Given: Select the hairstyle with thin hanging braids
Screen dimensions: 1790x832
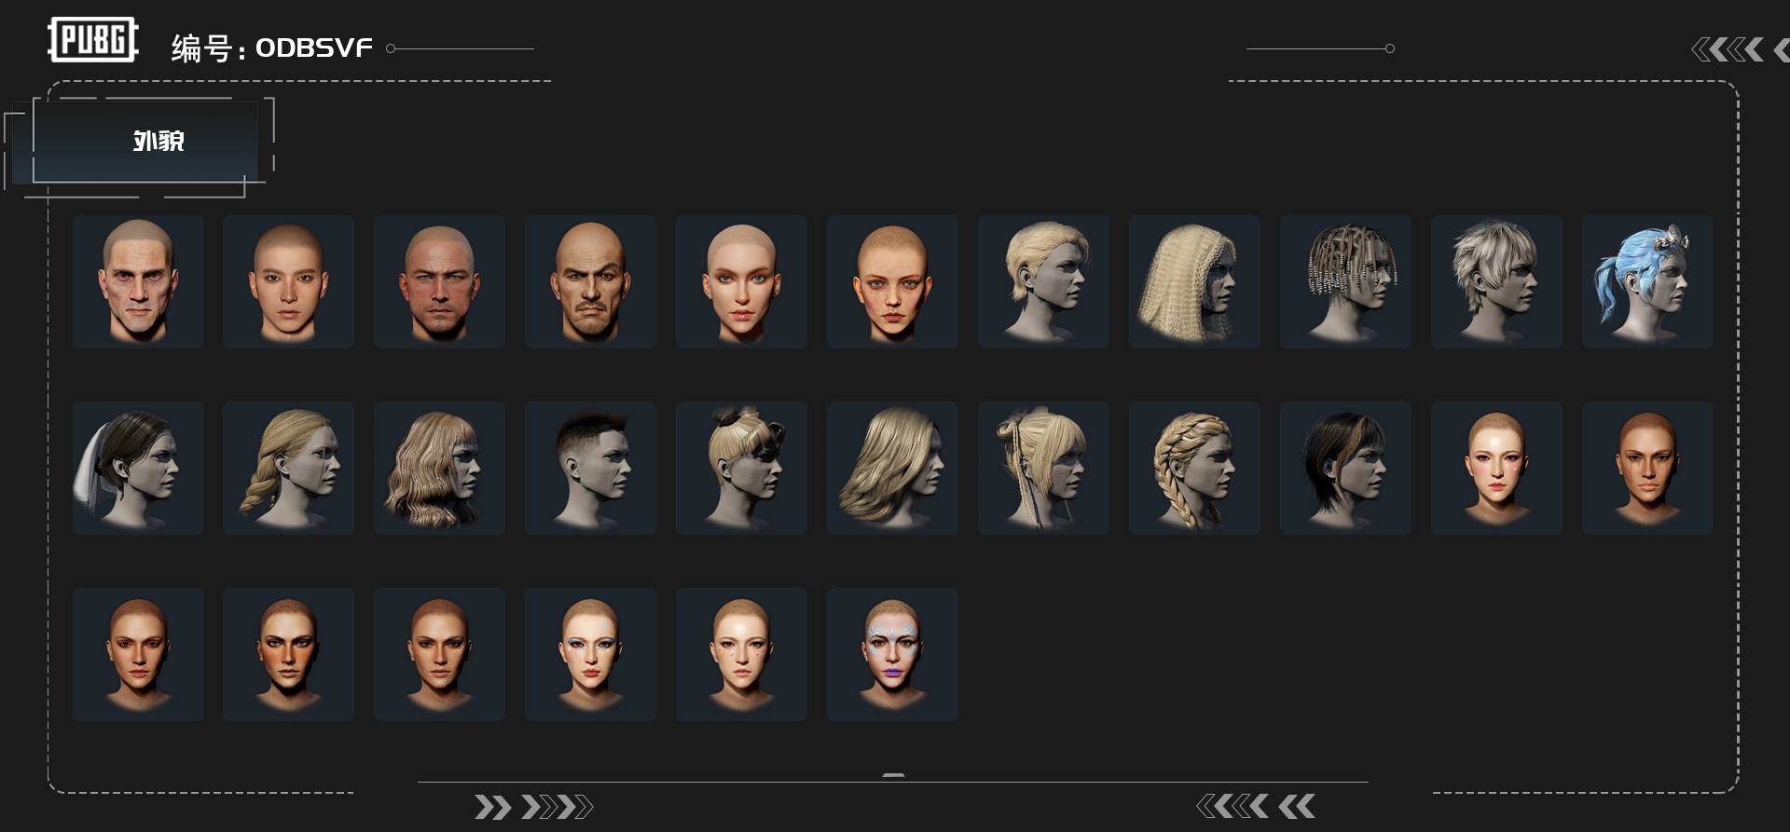Looking at the screenshot, I should pos(1044,468).
